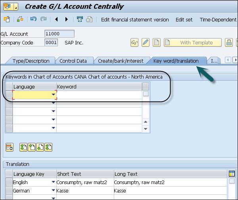Image resolution: width=238 pixels, height=200 pixels.
Task: Switch to Control Data tab
Action: (x=73, y=61)
